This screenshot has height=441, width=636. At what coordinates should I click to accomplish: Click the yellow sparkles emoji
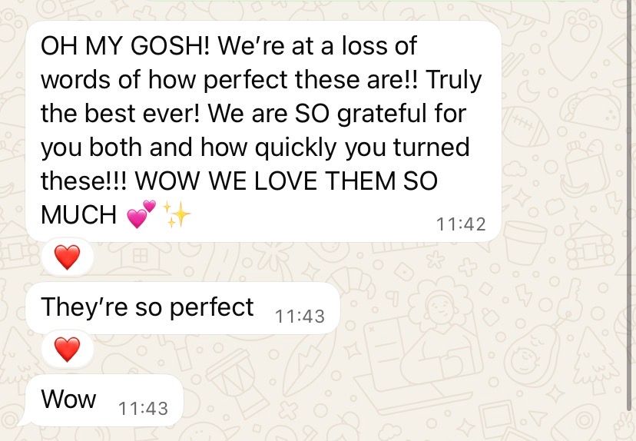pyautogui.click(x=177, y=214)
